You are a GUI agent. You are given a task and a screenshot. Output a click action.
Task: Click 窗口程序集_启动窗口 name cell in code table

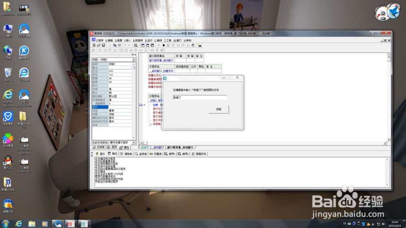(161, 60)
